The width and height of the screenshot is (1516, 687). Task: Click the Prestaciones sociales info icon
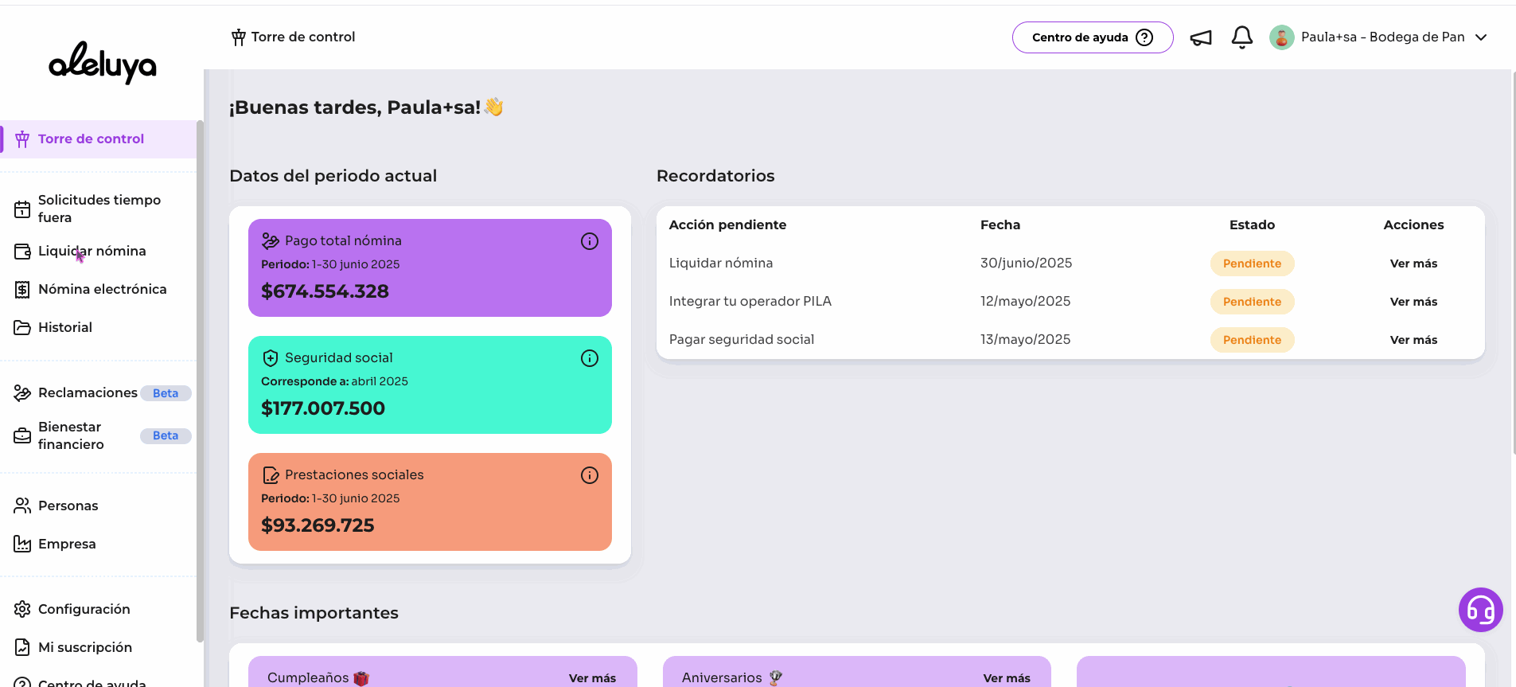click(x=589, y=475)
